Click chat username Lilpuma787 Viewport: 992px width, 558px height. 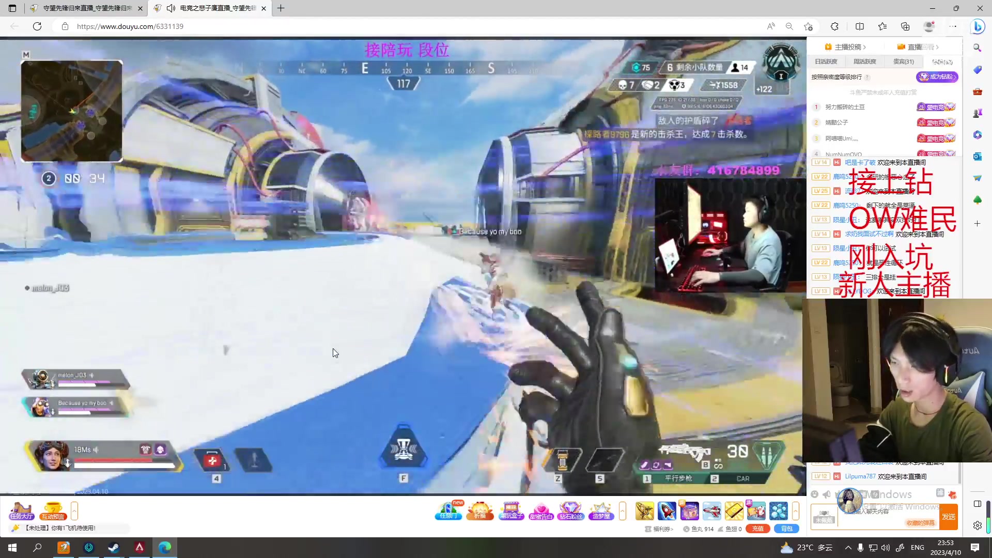click(860, 476)
